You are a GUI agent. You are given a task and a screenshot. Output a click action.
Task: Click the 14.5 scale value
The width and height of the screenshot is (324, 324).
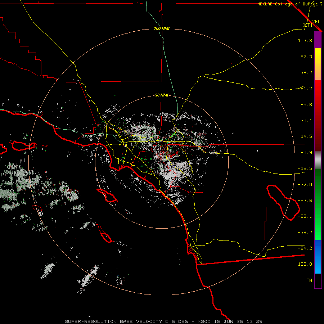(x=306, y=136)
